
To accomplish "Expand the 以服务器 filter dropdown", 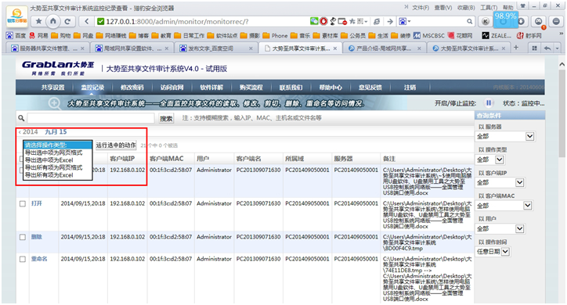I will pos(505,136).
